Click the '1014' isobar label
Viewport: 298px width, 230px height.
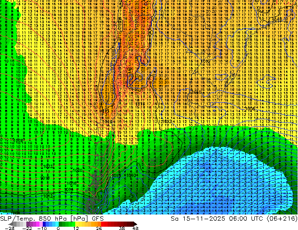(69, 189)
